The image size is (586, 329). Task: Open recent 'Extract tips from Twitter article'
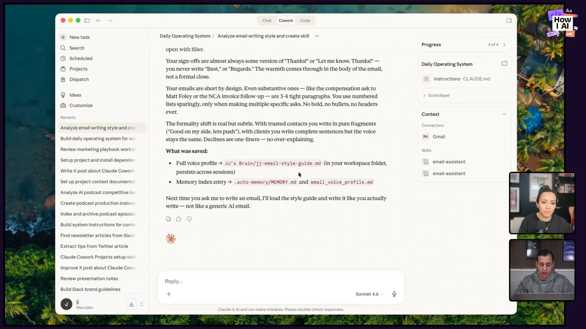click(94, 246)
